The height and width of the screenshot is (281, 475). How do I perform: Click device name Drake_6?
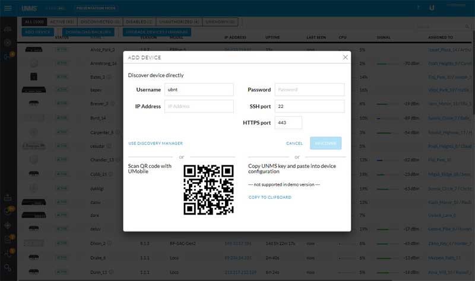(98, 258)
